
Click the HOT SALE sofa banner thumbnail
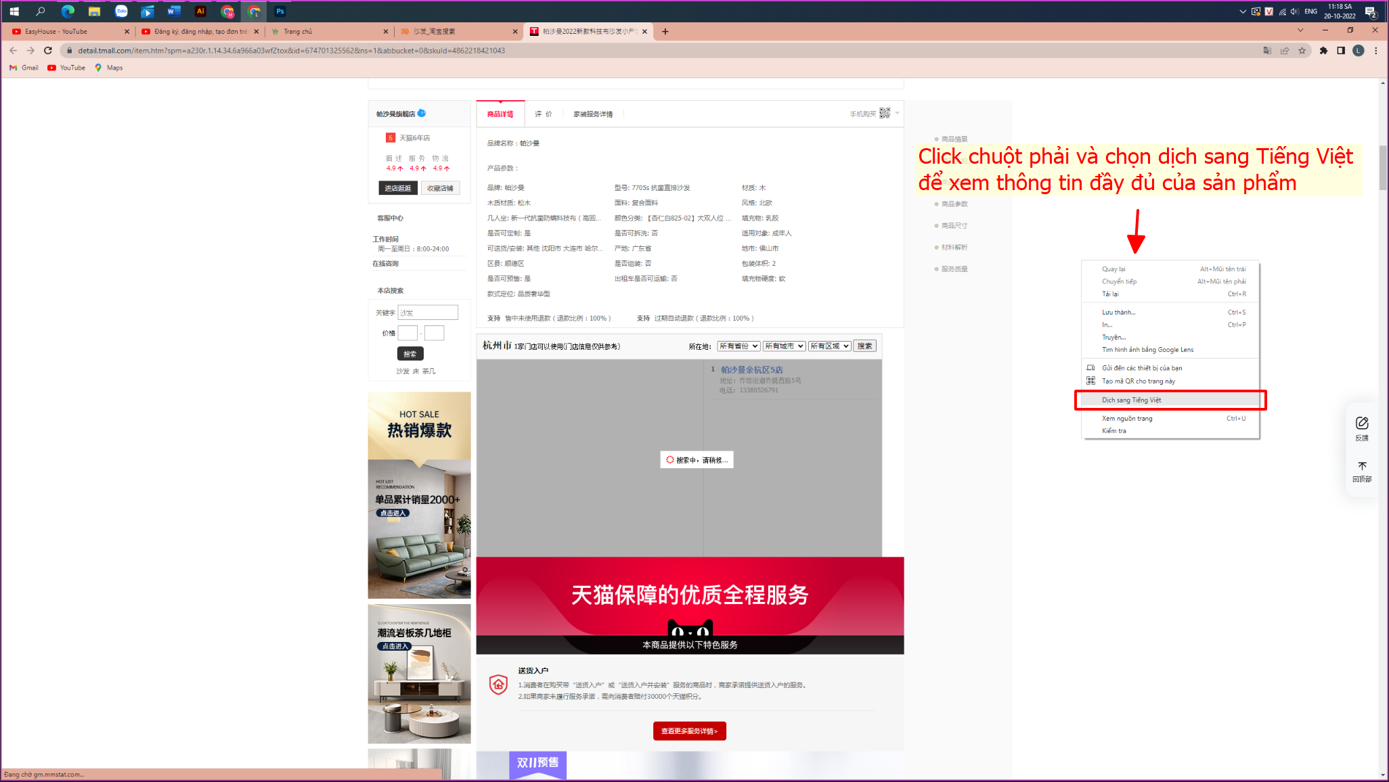419,495
